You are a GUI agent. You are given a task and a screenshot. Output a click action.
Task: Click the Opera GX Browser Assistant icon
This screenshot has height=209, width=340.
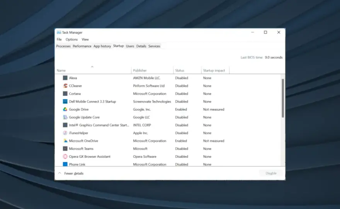(x=65, y=156)
